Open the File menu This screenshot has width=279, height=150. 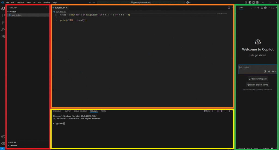tap(7, 2)
